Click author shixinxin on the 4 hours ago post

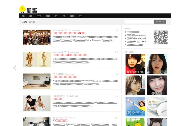click(57, 52)
